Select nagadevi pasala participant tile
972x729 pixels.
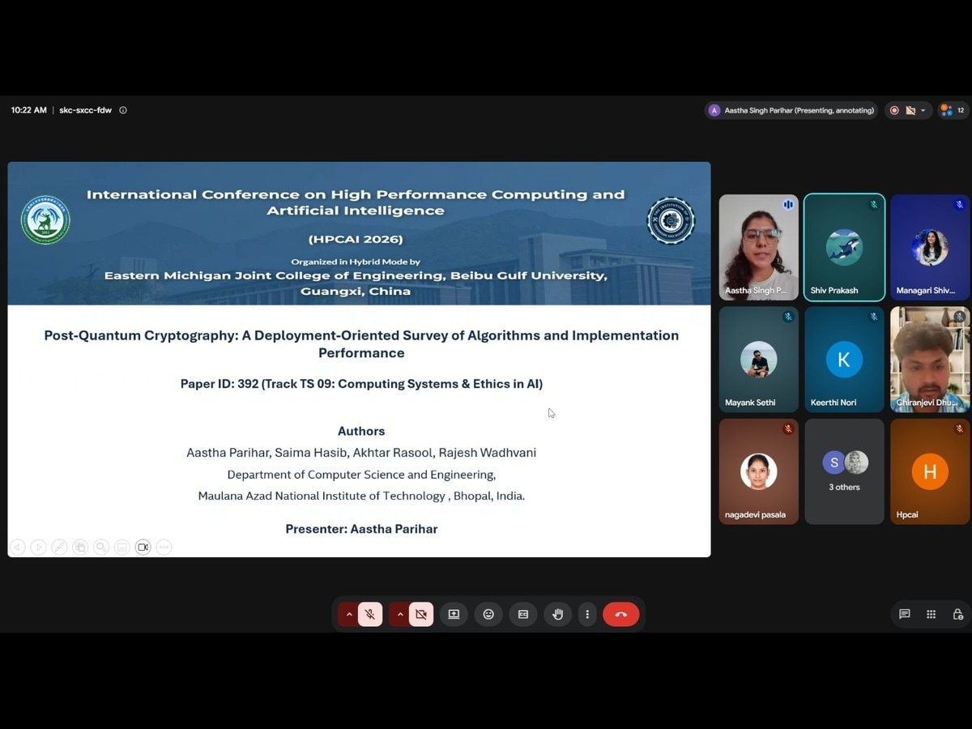click(759, 471)
